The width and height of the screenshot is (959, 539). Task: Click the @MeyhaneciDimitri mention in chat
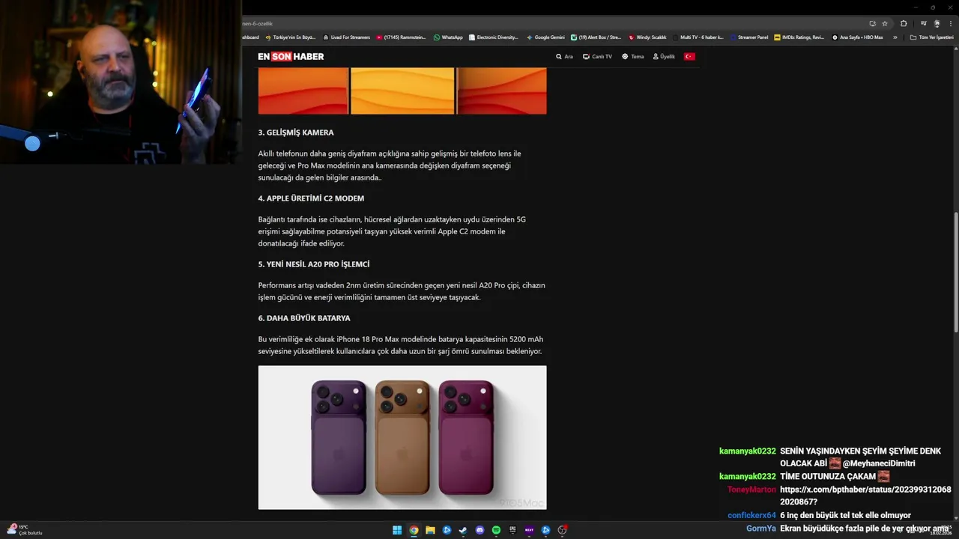pyautogui.click(x=879, y=463)
